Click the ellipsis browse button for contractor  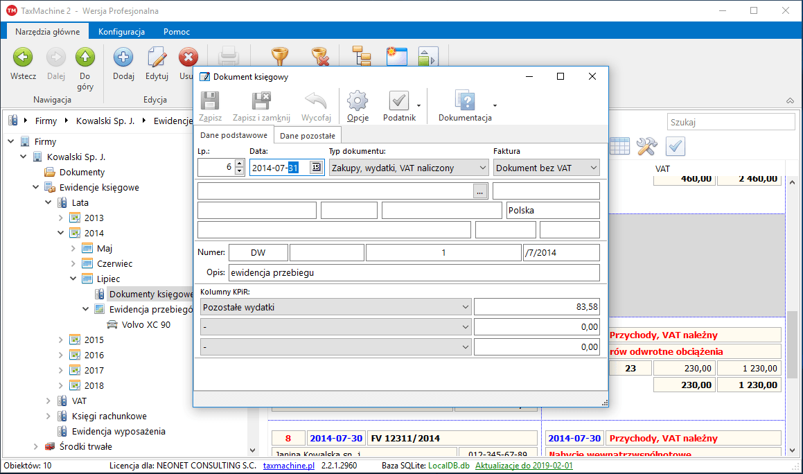point(481,191)
